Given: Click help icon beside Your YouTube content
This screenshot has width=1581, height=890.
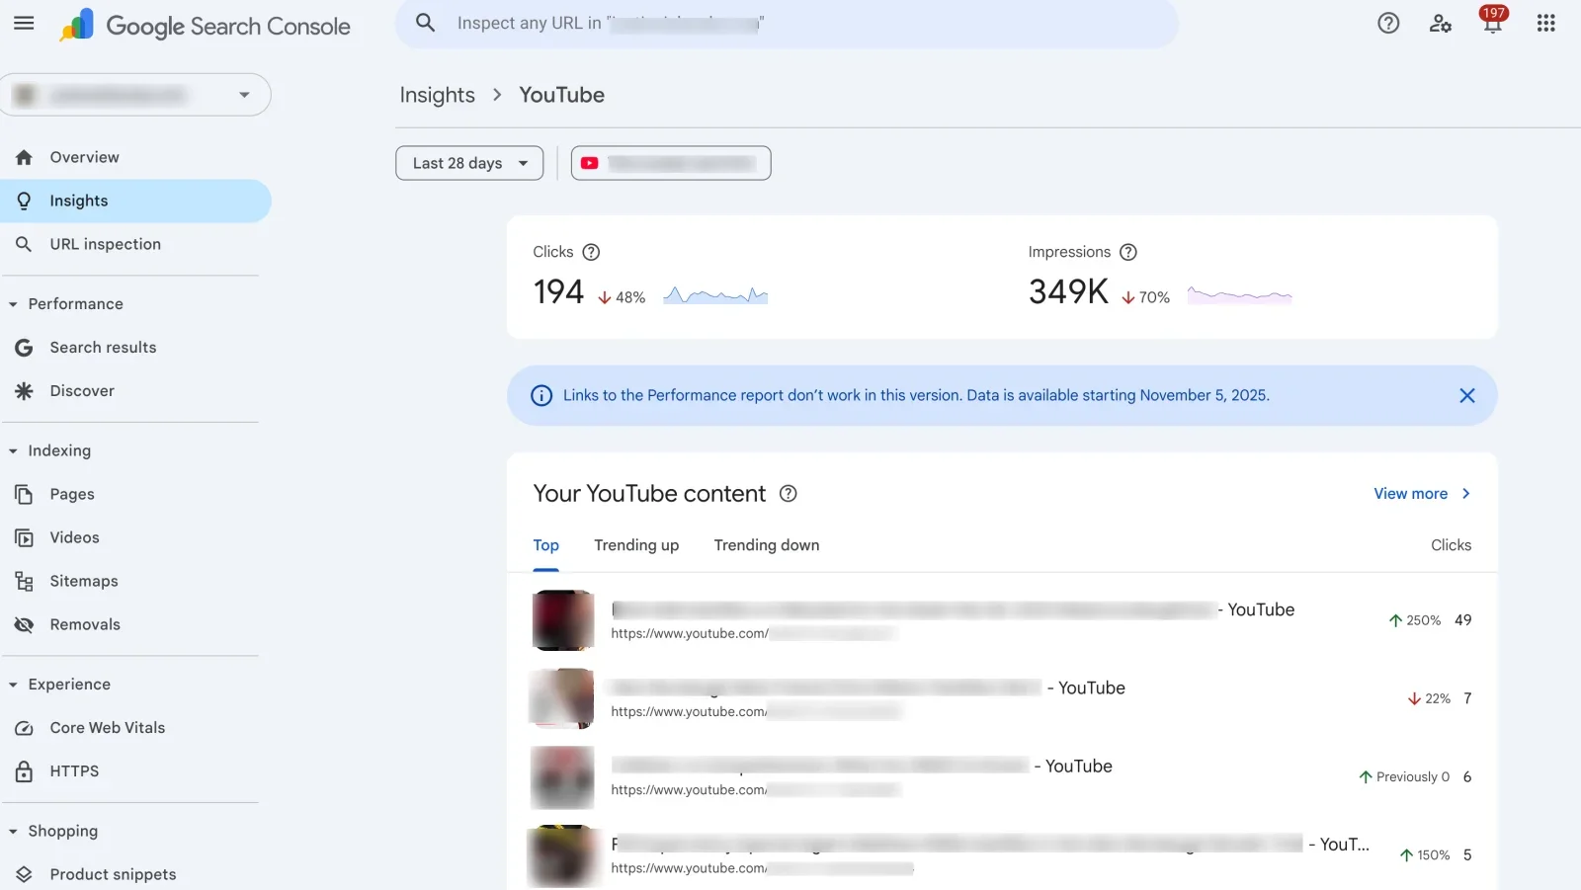Looking at the screenshot, I should click(x=788, y=494).
